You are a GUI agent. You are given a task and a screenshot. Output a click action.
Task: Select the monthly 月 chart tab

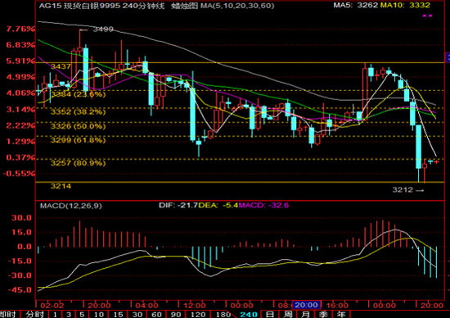click(305, 314)
